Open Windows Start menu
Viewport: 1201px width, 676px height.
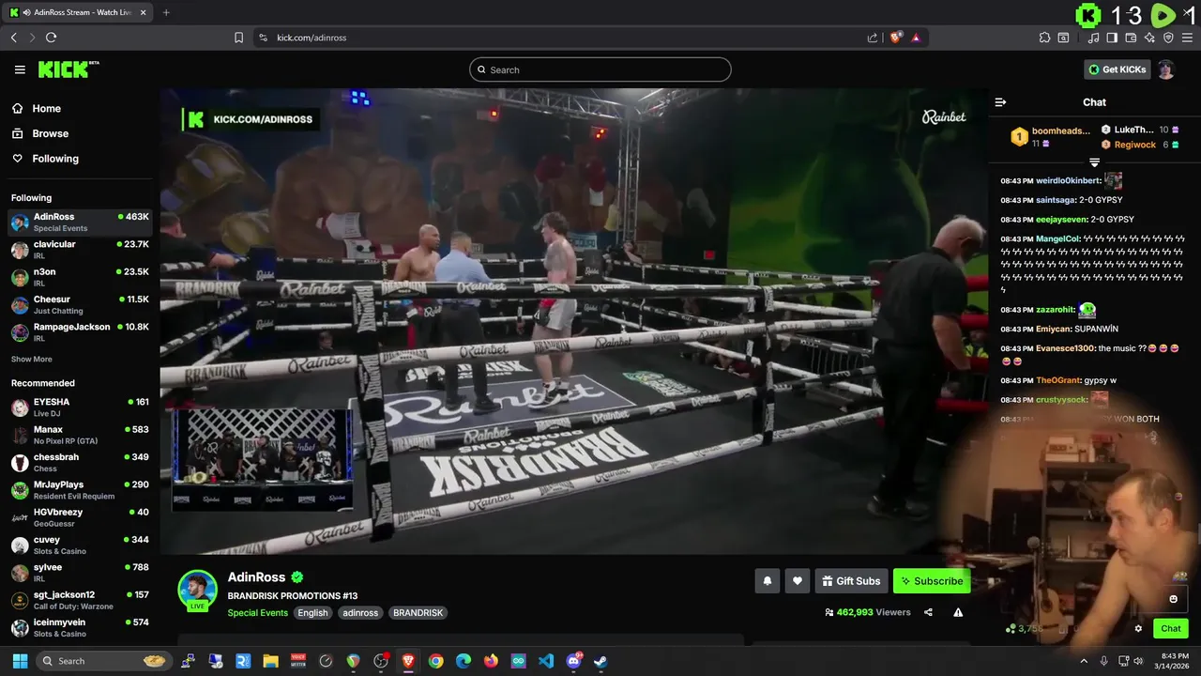pos(20,661)
